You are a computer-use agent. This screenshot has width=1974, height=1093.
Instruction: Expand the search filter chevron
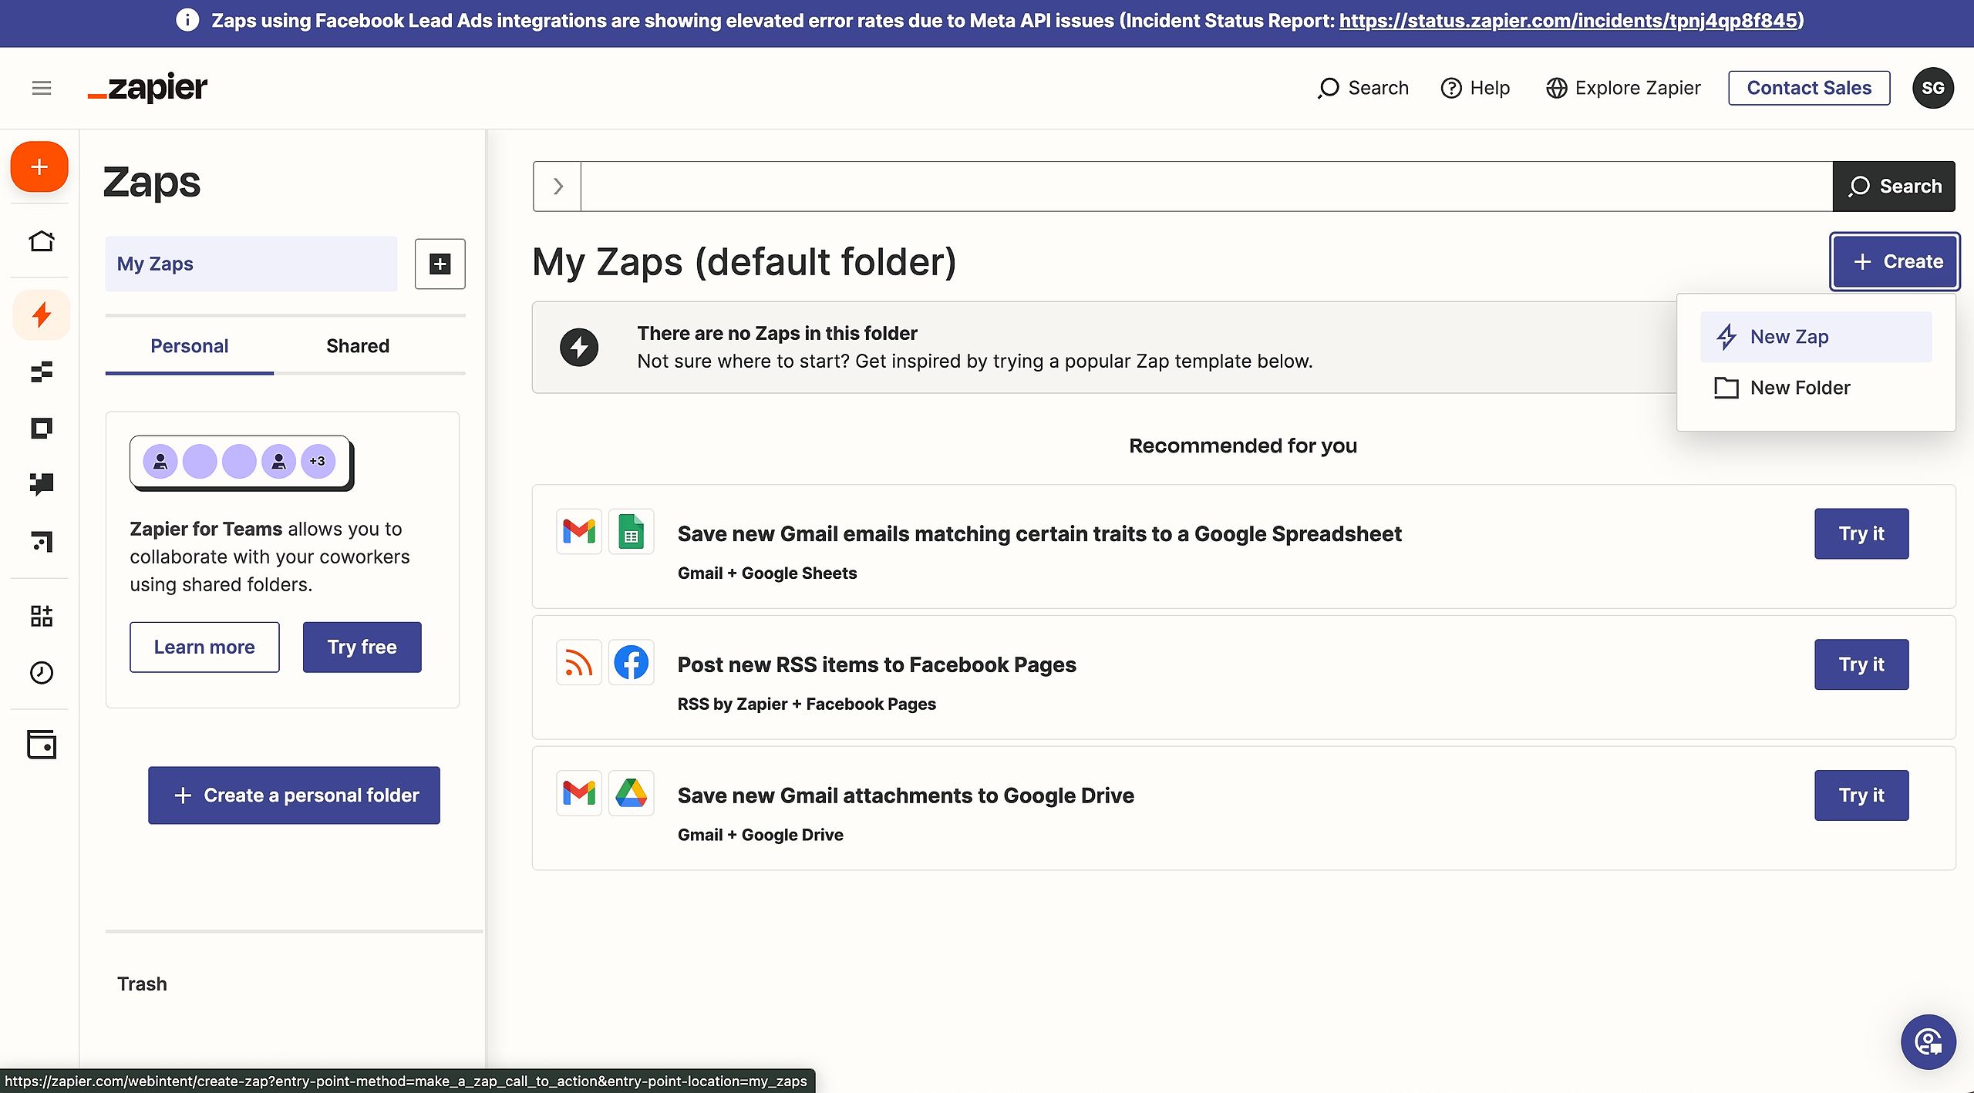click(x=557, y=187)
